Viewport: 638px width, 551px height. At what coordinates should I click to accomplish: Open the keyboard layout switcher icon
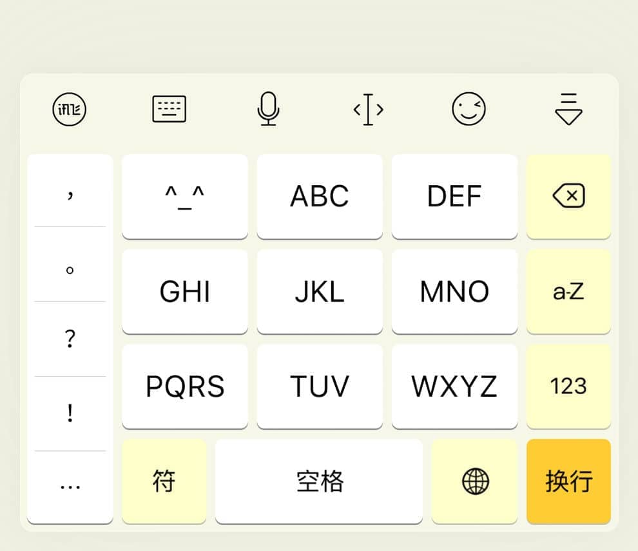click(169, 109)
